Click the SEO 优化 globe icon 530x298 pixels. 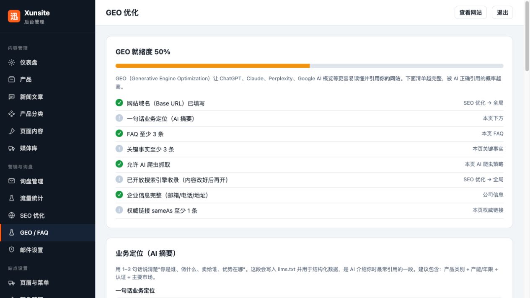[12, 216]
